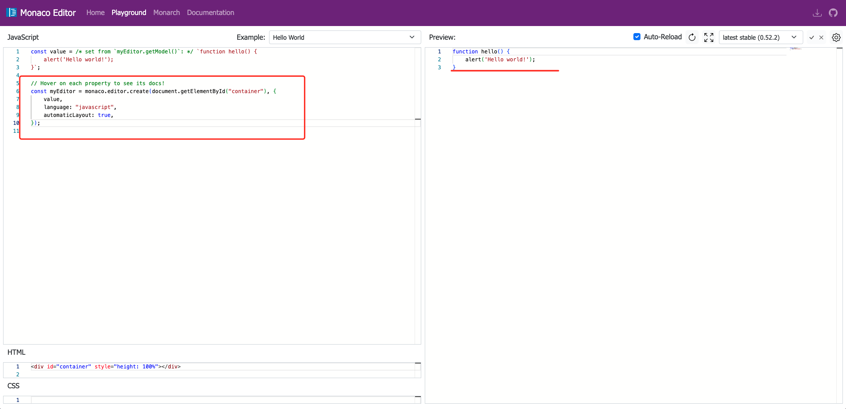Click the Preview: label
Viewport: 846px width, 409px height.
click(x=442, y=38)
